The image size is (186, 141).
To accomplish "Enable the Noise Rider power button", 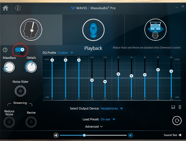I will tap(20, 91).
